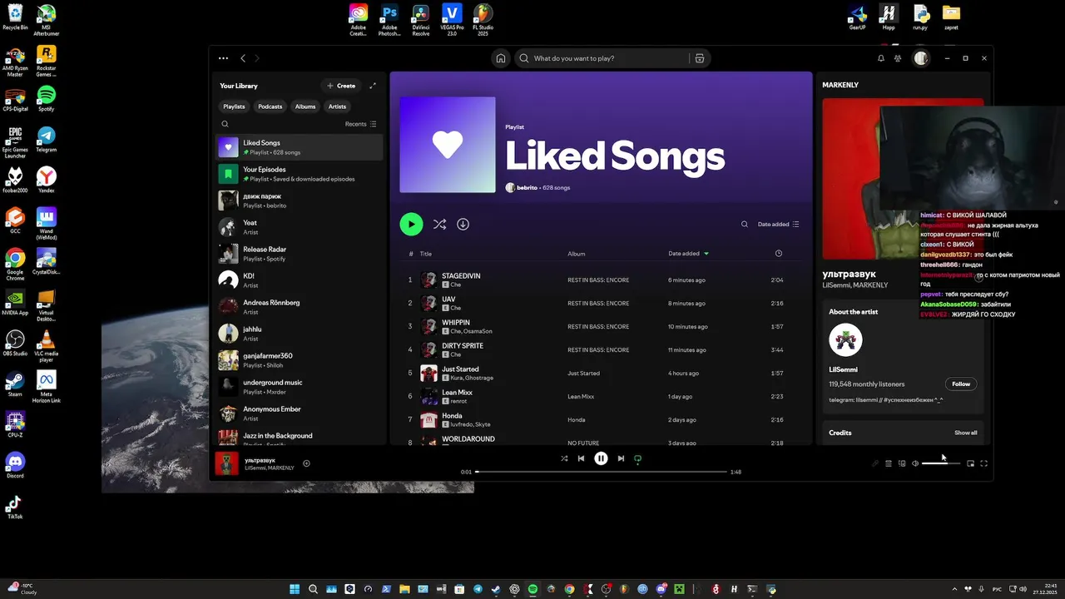Open Windows Start menu
Image resolution: width=1065 pixels, height=599 pixels.
click(x=295, y=589)
